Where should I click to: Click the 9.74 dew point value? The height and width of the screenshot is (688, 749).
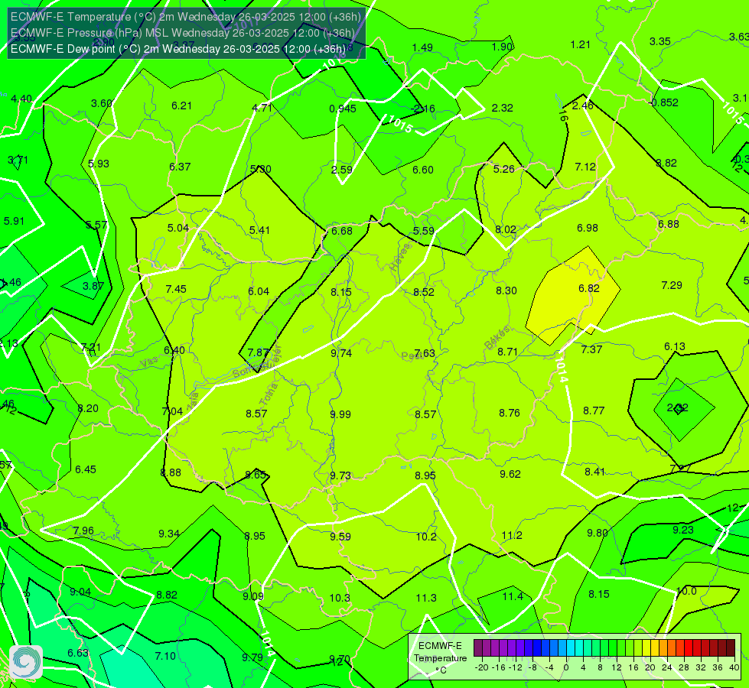pos(341,353)
